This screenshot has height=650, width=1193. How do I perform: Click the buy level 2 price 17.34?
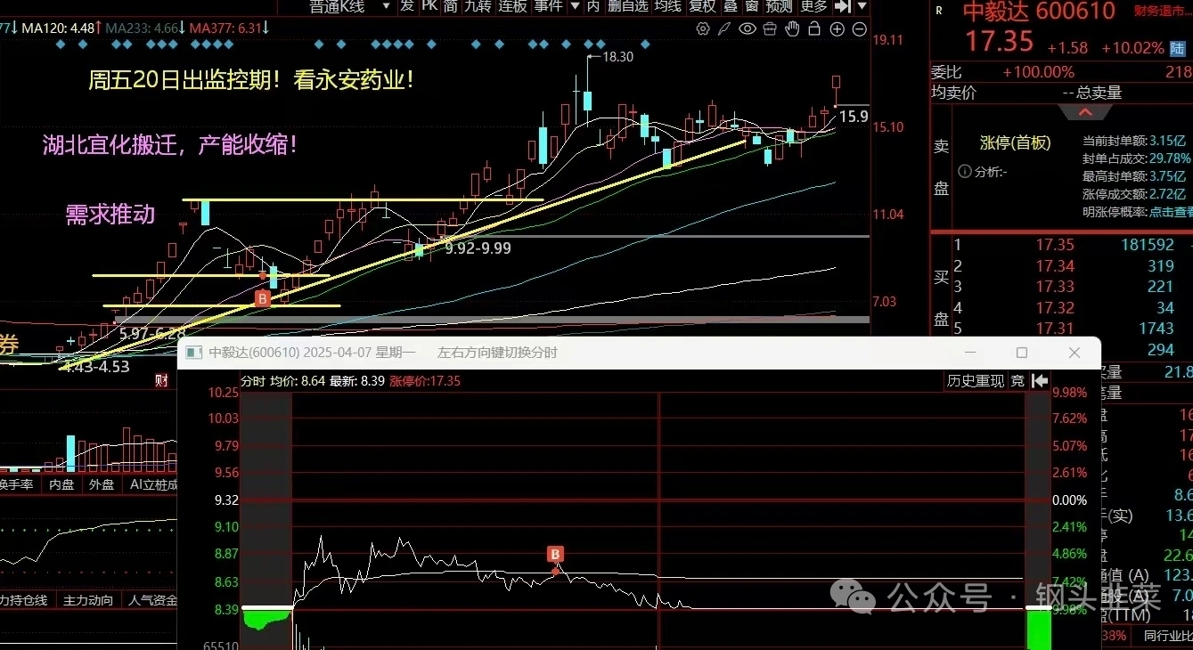pyautogui.click(x=1055, y=265)
